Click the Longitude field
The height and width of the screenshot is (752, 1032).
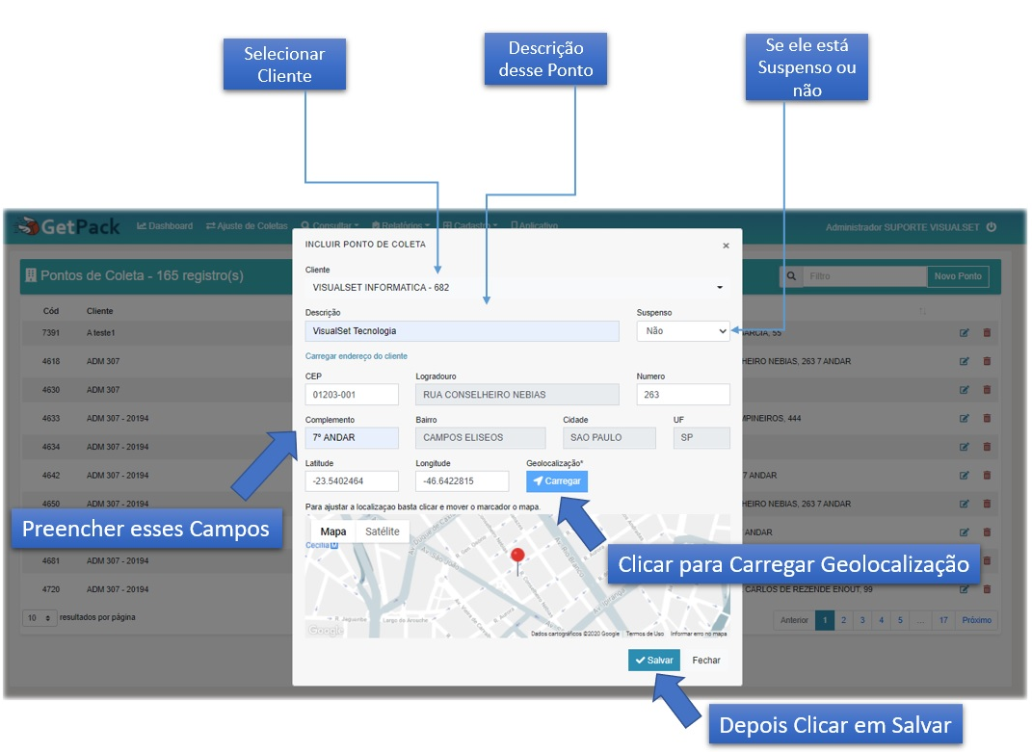[462, 480]
